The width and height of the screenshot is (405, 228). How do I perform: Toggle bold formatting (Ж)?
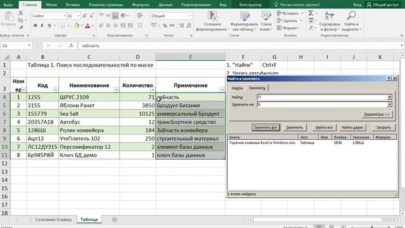click(x=35, y=25)
